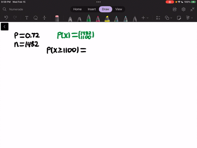
Task: Redo the undone action
Action: point(15,18)
